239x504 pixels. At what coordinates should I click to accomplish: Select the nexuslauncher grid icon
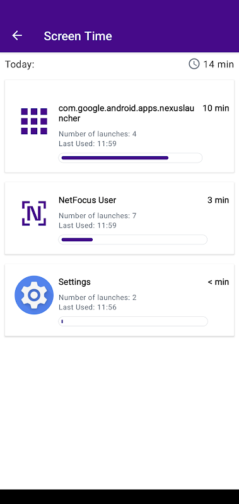click(x=34, y=121)
